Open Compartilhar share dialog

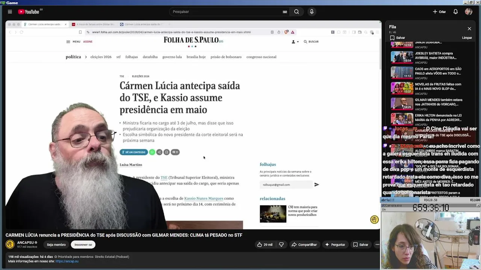(x=304, y=244)
